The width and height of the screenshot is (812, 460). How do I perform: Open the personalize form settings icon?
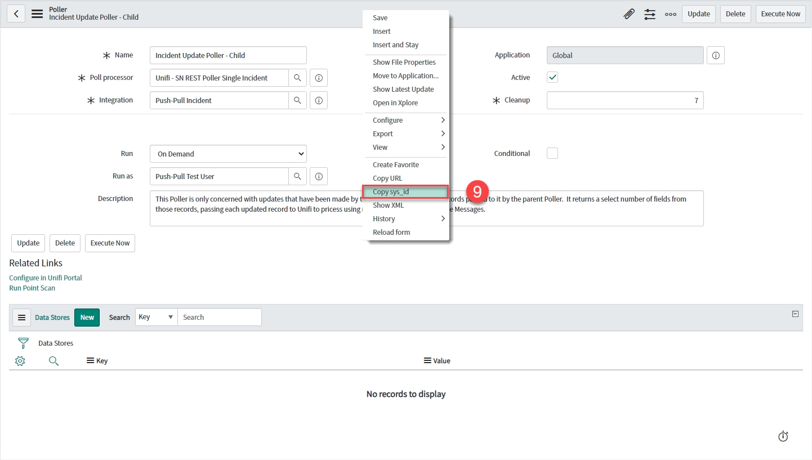tap(650, 14)
